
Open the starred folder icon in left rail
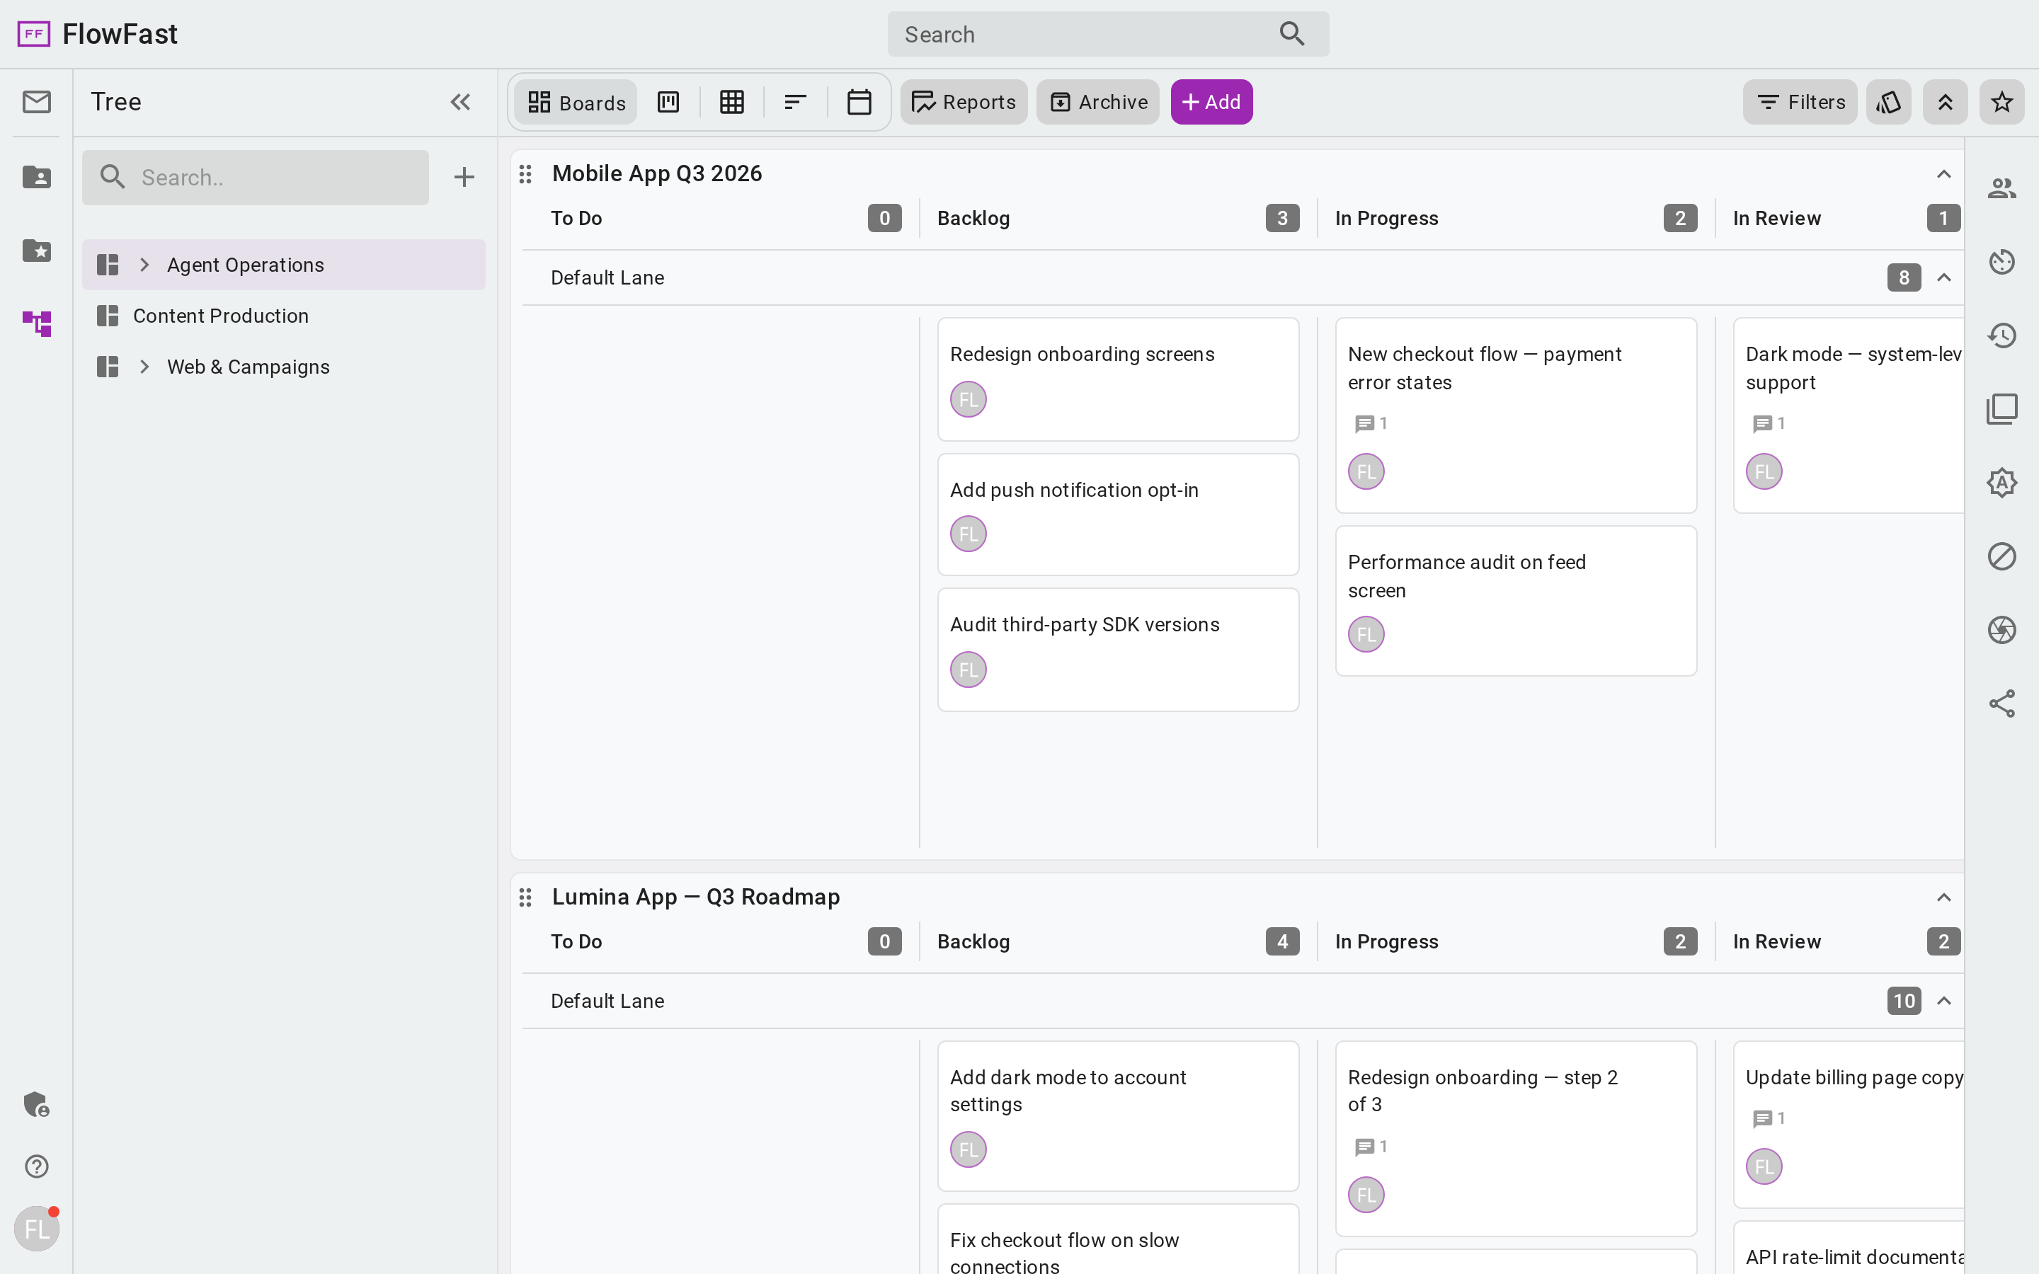tap(36, 251)
